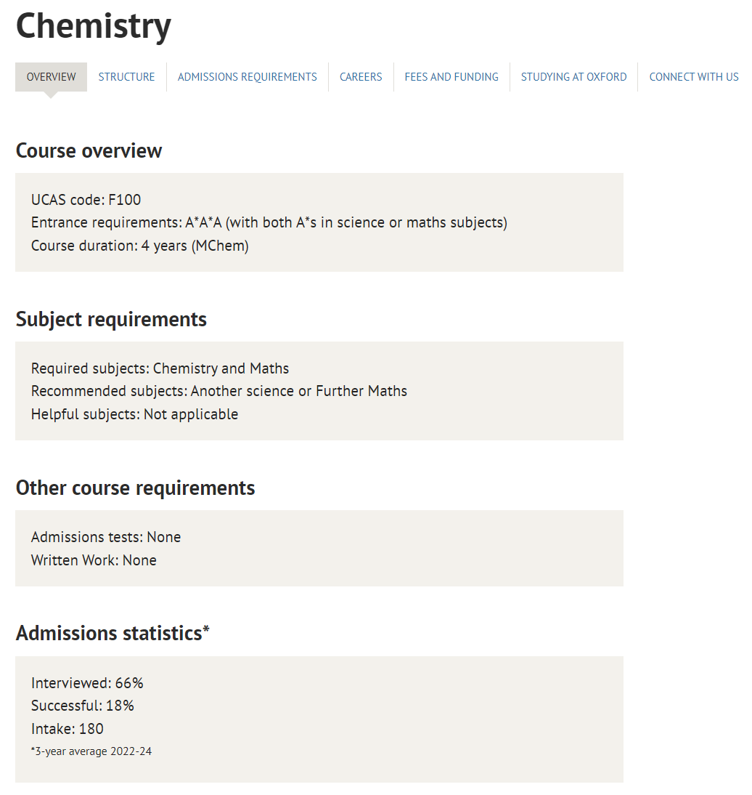Open the Fees and Funding tab
752x795 pixels.
[x=451, y=77]
